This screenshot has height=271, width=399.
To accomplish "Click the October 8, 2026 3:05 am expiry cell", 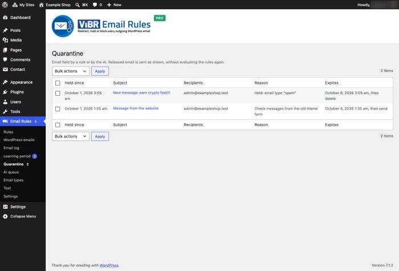I will pyautogui.click(x=352, y=95).
